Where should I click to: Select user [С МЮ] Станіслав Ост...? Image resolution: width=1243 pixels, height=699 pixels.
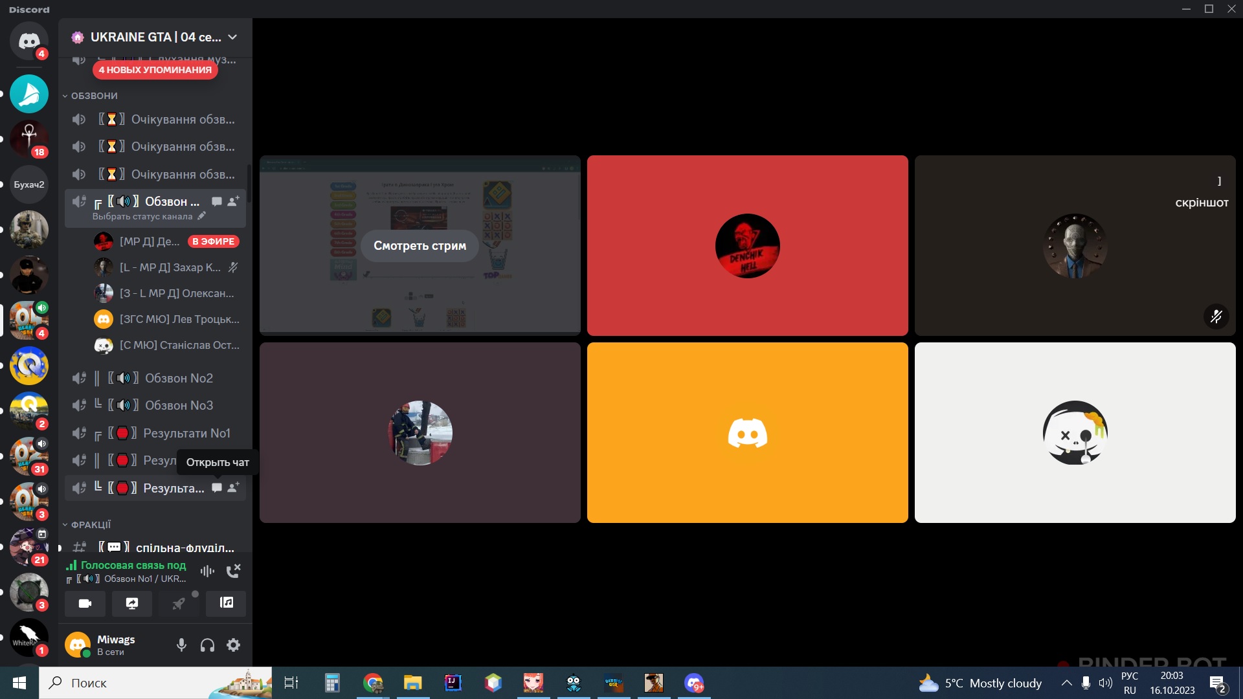[167, 345]
